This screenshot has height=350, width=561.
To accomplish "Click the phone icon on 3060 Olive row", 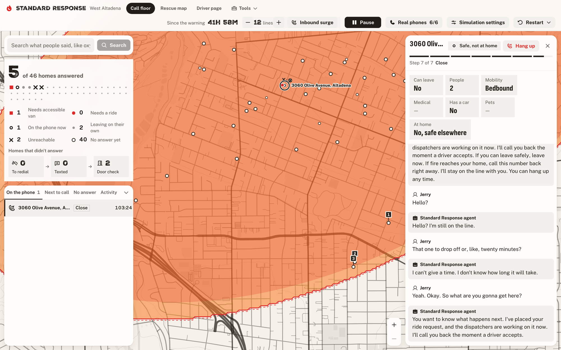I will coord(12,208).
